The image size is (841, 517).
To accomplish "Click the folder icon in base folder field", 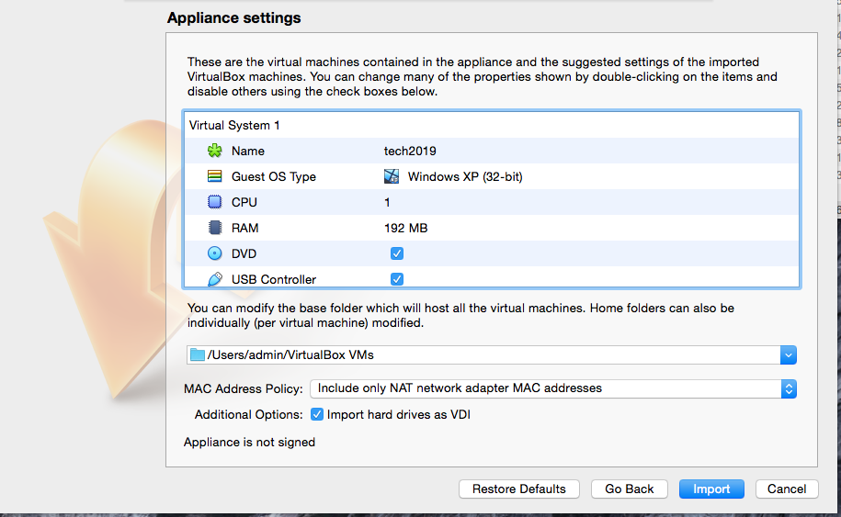I will 198,354.
